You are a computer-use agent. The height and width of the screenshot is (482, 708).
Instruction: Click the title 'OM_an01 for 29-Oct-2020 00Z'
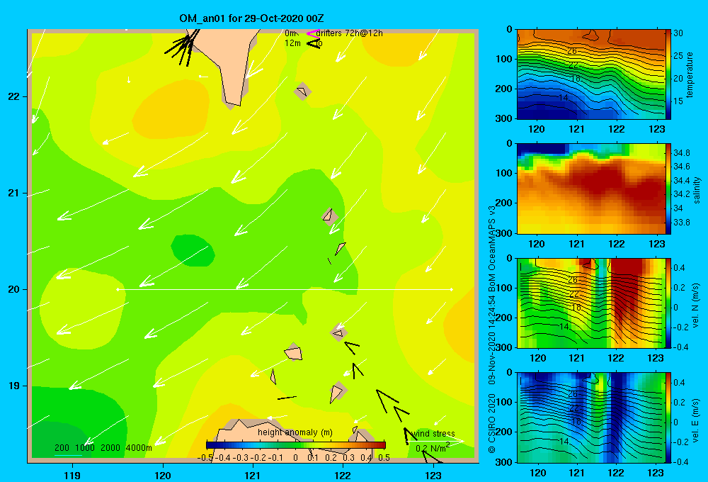tap(251, 18)
